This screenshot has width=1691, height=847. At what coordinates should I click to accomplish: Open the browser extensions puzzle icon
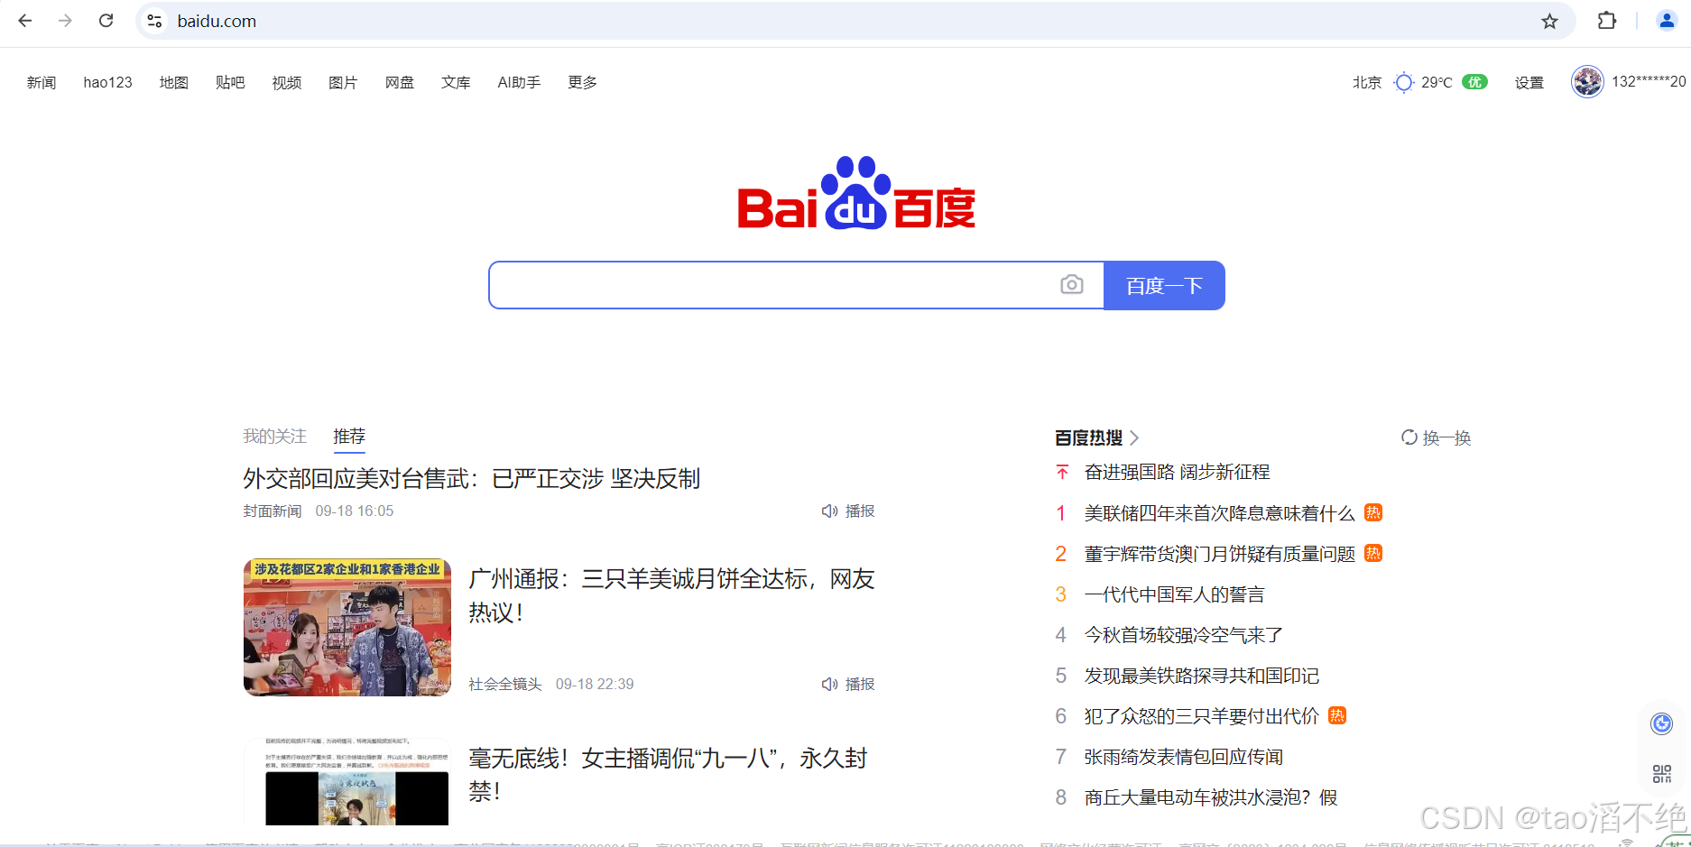[1606, 21]
